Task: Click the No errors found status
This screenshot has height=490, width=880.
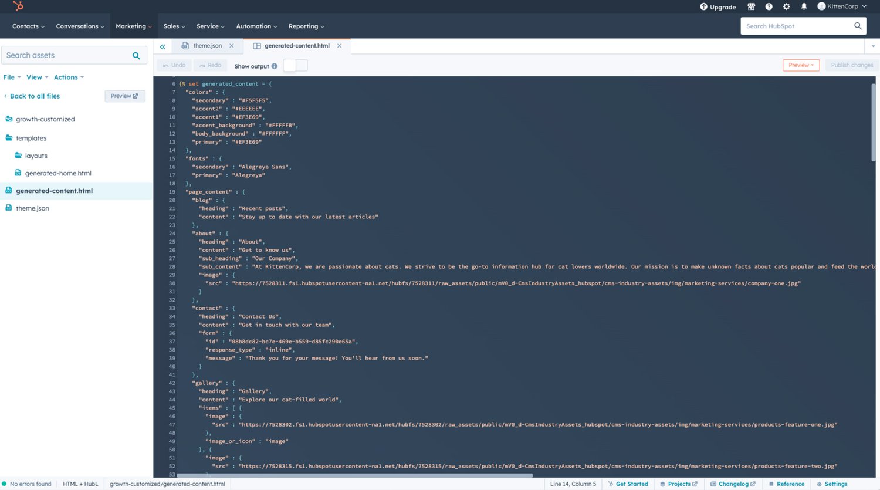Action: (27, 484)
